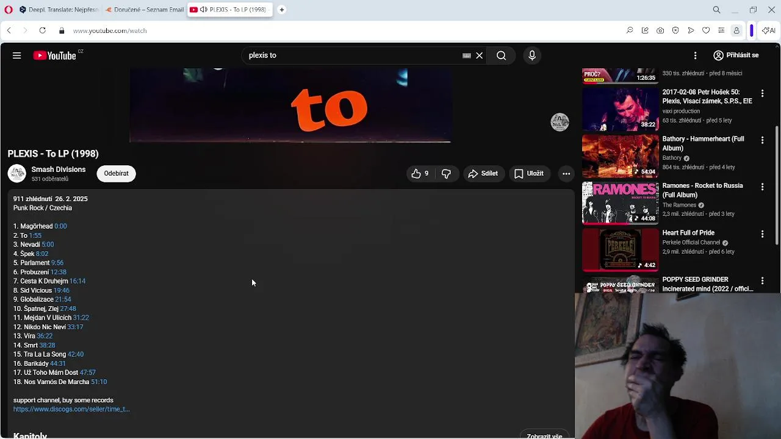The width and height of the screenshot is (781, 439).
Task: Jump to Nos Vamos De Marcha 51:10
Action: click(x=99, y=382)
